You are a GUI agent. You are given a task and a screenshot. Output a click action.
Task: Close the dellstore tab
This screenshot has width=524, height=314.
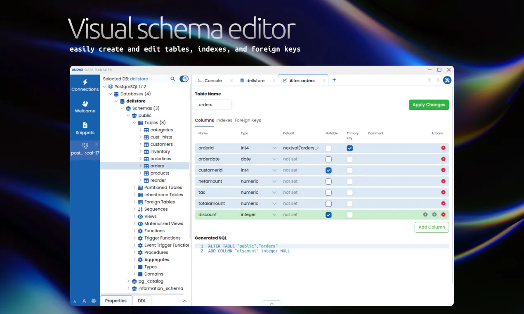[x=274, y=81]
